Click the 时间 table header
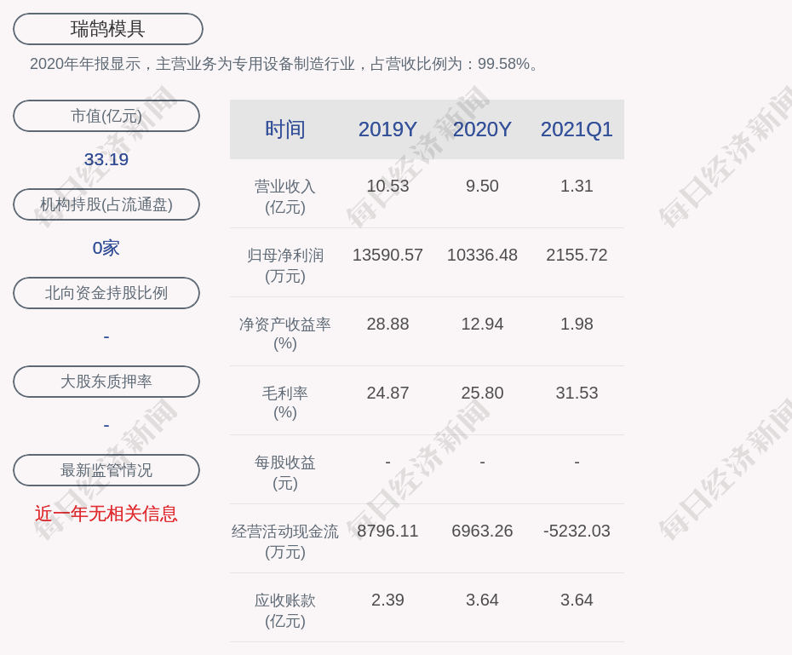 tap(285, 129)
